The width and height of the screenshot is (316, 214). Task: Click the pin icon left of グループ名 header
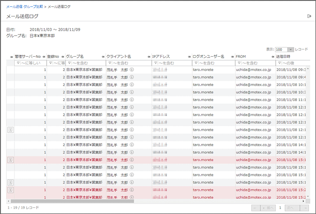click(63, 57)
